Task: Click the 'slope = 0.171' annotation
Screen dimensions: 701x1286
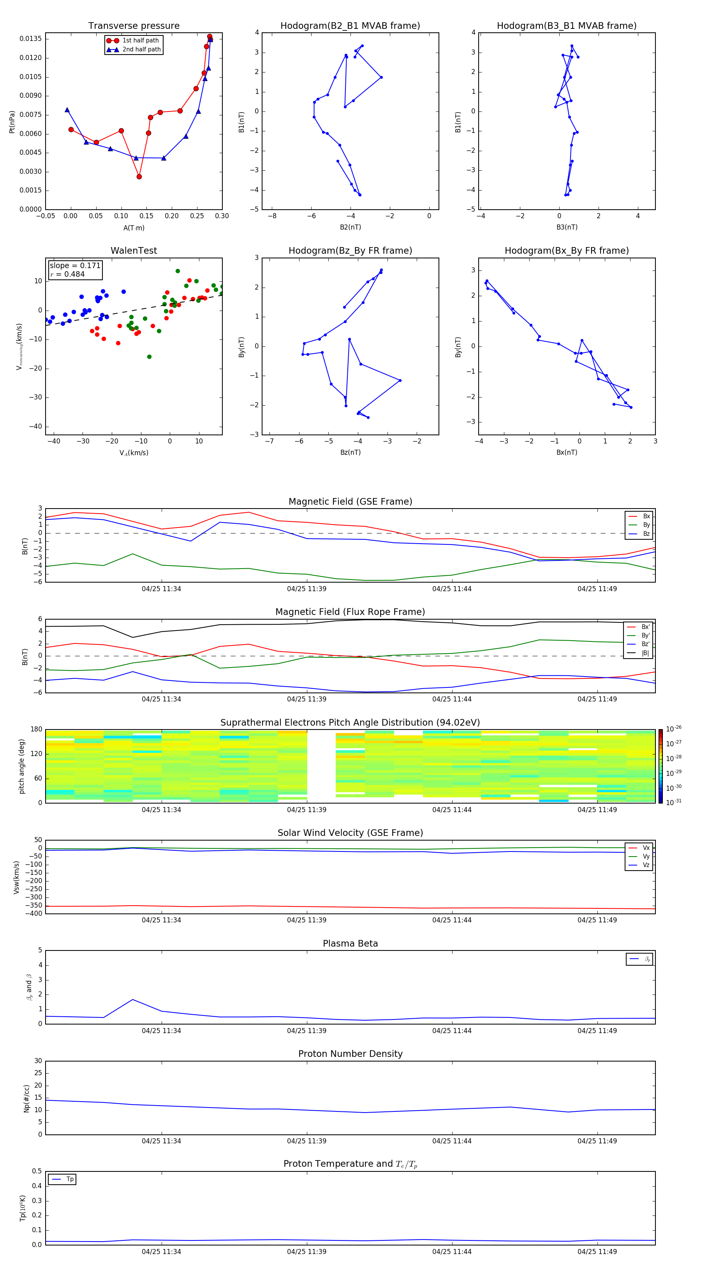Action: click(75, 266)
